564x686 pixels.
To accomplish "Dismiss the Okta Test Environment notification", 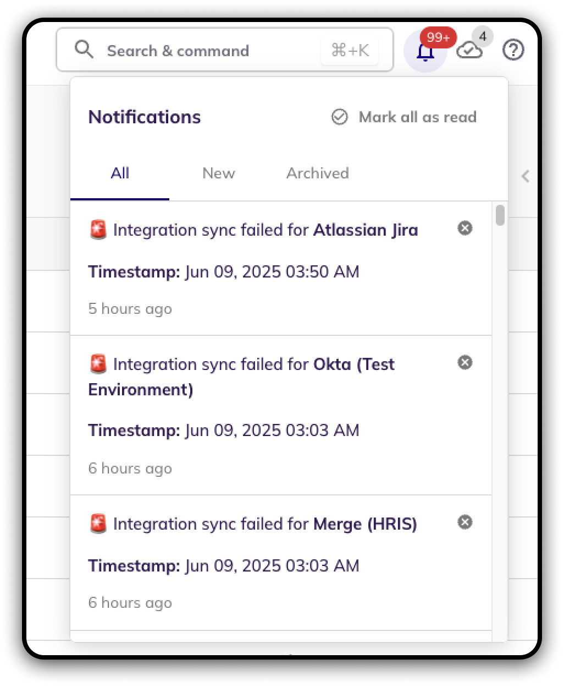I will tap(465, 362).
